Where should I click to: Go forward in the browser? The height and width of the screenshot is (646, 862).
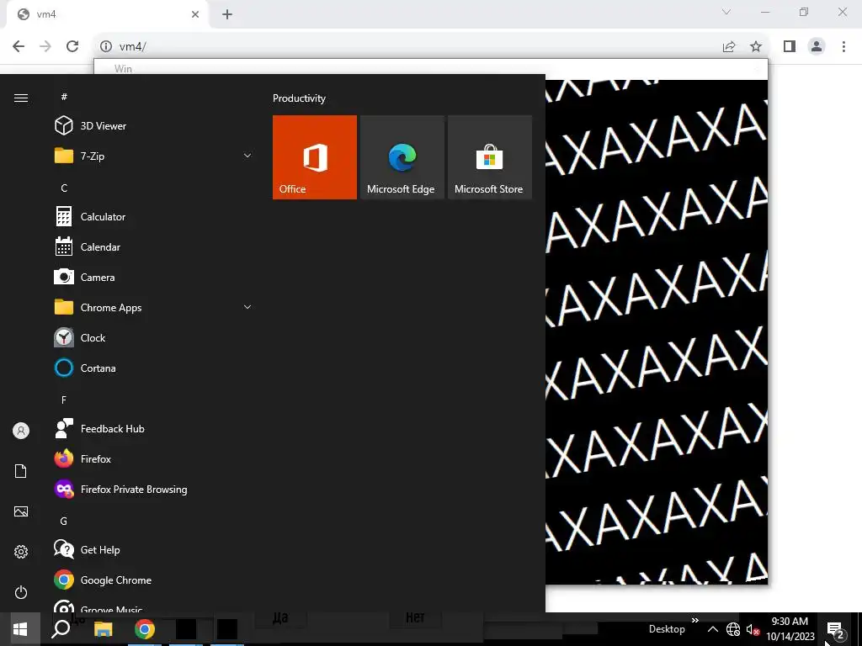[x=45, y=46]
